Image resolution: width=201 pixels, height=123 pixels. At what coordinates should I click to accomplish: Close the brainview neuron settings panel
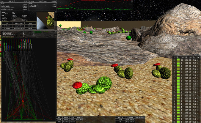point(55,31)
